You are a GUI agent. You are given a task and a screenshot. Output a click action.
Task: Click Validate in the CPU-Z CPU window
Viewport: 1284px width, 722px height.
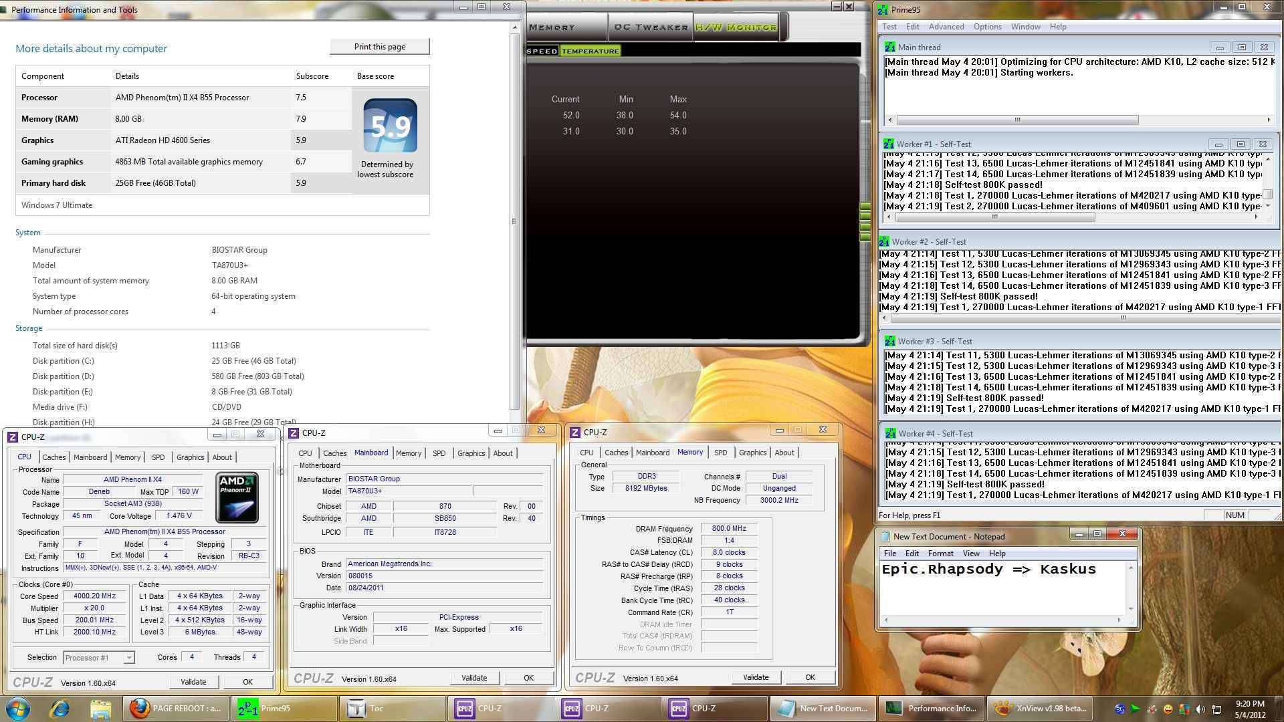pyautogui.click(x=193, y=682)
